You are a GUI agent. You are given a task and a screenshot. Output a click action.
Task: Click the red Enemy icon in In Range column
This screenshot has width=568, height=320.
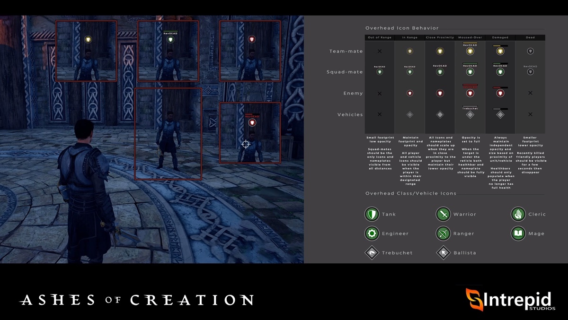tap(410, 93)
